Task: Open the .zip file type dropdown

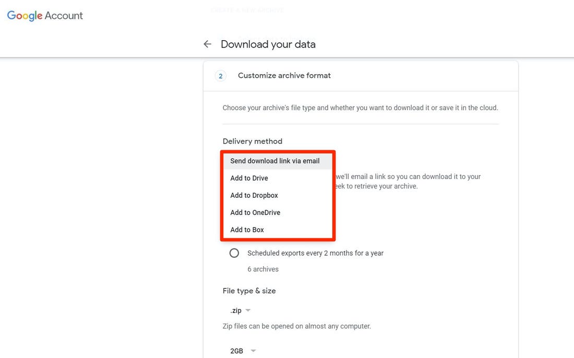Action: click(240, 311)
